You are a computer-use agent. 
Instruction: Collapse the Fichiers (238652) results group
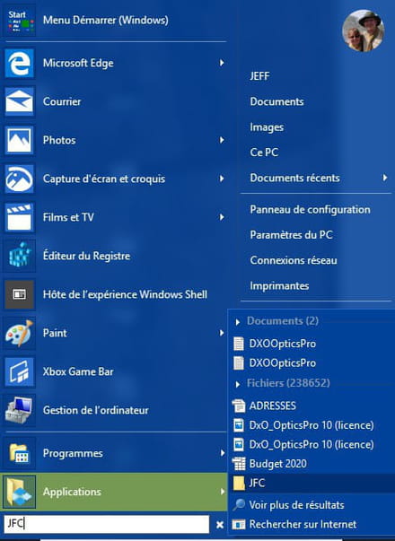238,384
